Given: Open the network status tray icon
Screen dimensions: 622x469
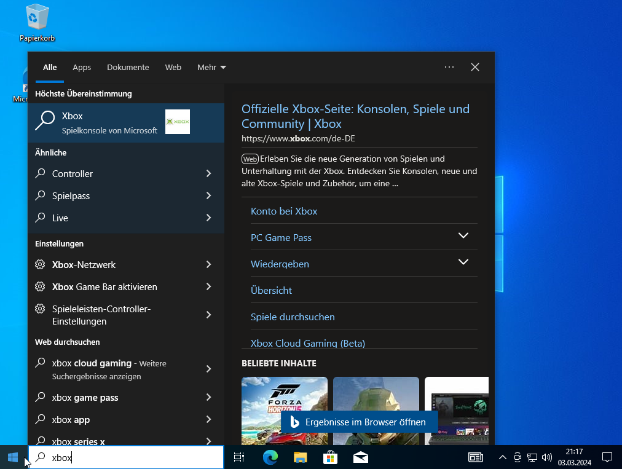Looking at the screenshot, I should [532, 457].
